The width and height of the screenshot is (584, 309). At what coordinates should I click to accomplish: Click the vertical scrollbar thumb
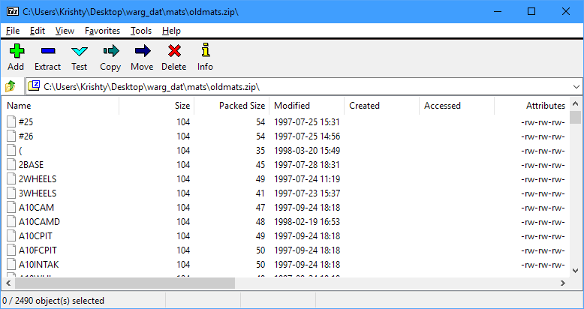pyautogui.click(x=575, y=118)
